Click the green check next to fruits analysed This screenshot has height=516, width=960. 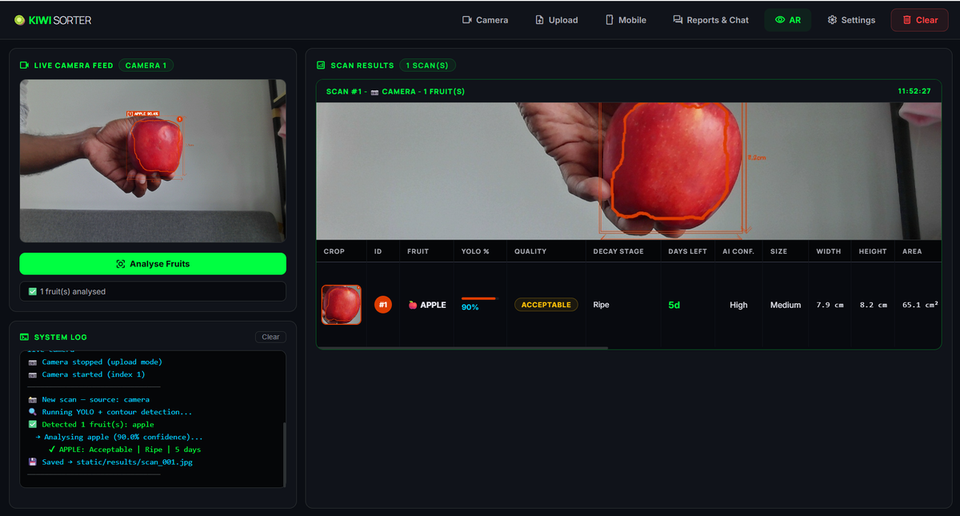pyautogui.click(x=32, y=292)
